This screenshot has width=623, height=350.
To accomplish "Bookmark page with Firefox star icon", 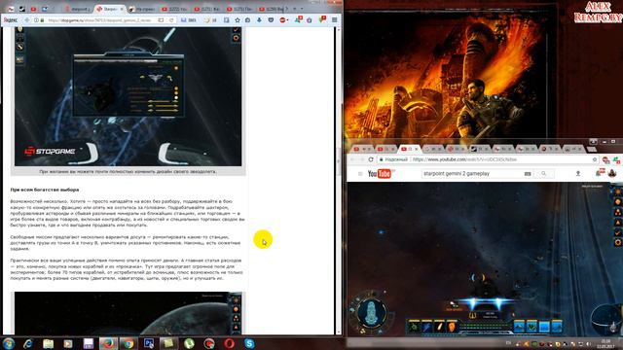I will [x=238, y=19].
